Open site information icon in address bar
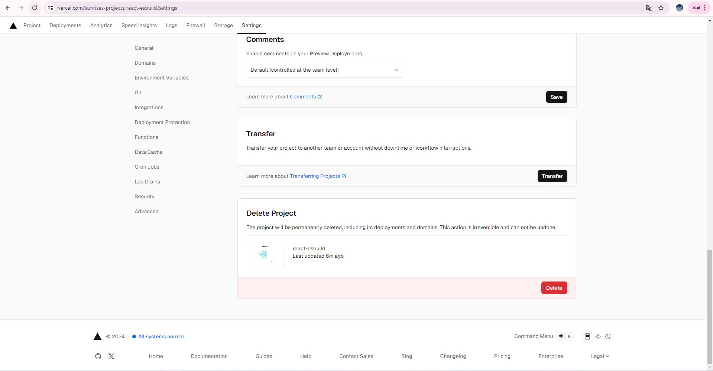Screen dimensions: 713x371 51,8
